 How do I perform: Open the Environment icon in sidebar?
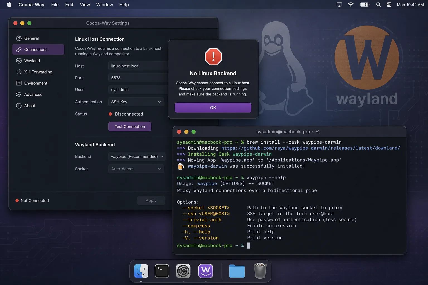pyautogui.click(x=19, y=83)
